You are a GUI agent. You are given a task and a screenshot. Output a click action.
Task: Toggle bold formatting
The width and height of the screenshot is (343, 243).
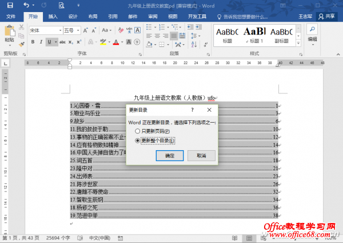[x=33, y=42]
